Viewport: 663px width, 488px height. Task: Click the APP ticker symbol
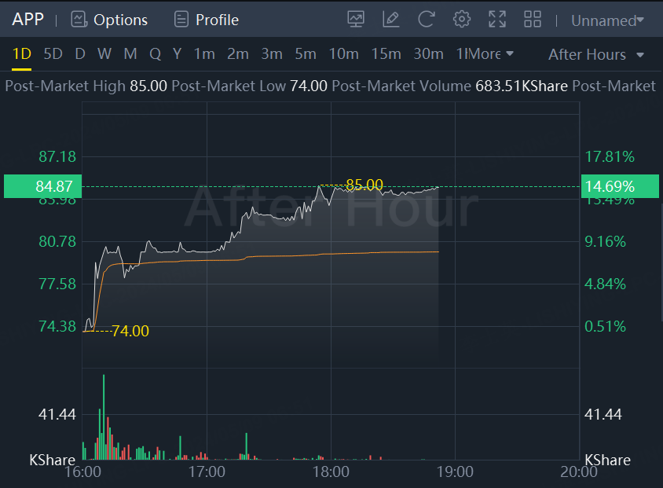pos(27,19)
